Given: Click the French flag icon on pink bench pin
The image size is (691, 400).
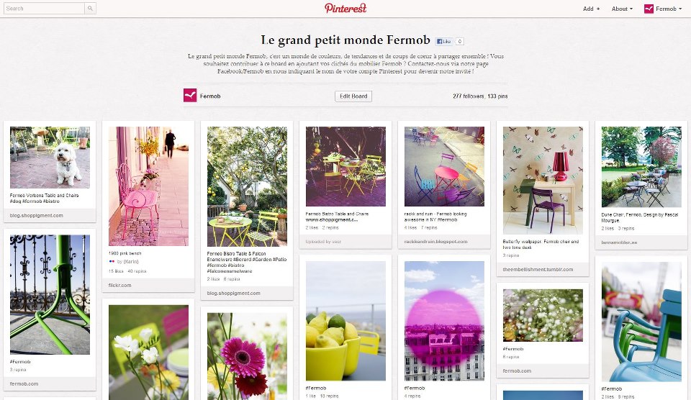Looking at the screenshot, I should coord(112,262).
